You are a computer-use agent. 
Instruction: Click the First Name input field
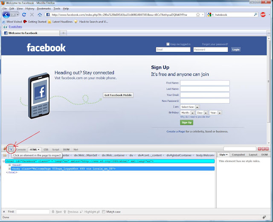(x=205, y=83)
